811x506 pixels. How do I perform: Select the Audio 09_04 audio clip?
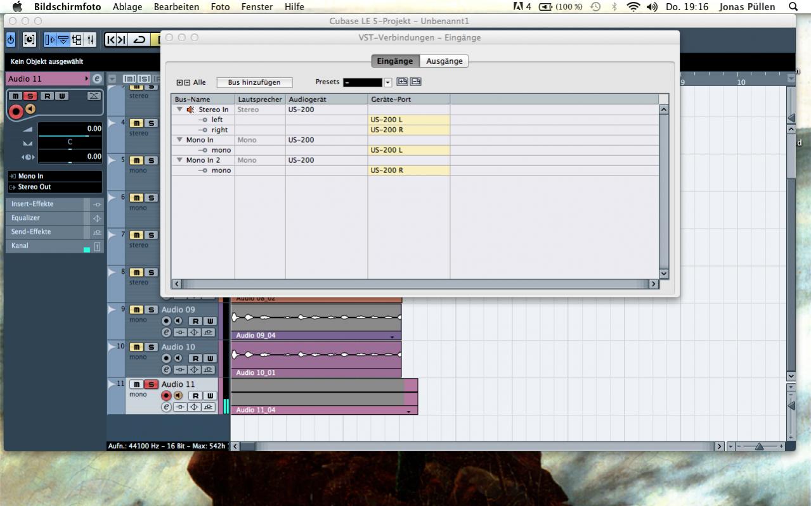click(x=316, y=322)
